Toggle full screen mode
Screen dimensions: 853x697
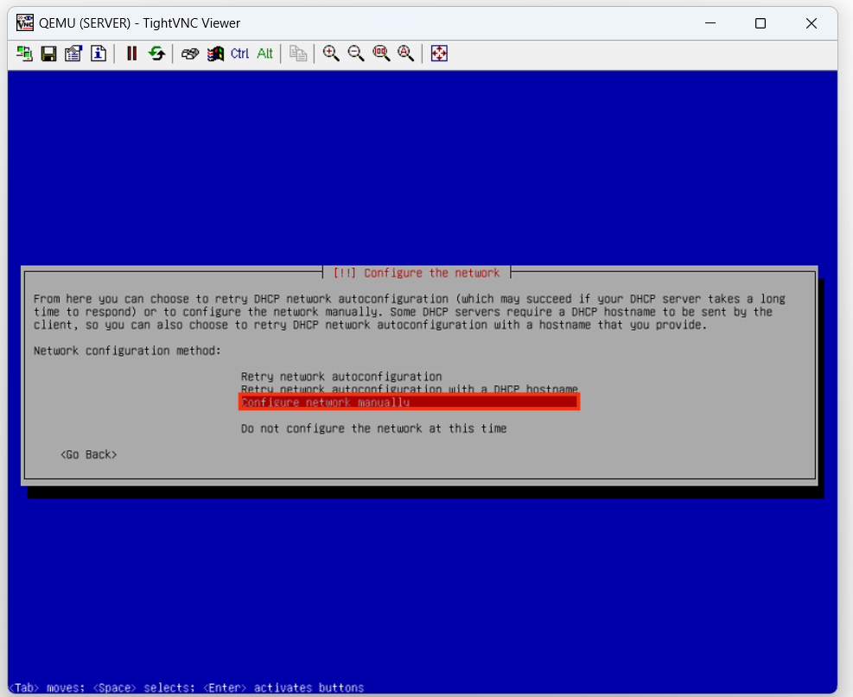[439, 54]
